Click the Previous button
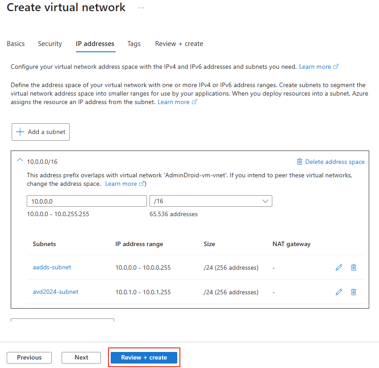The image size is (379, 368). tap(29, 357)
